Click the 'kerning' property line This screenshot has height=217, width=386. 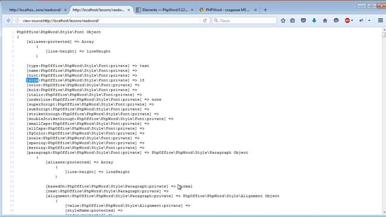86,148
